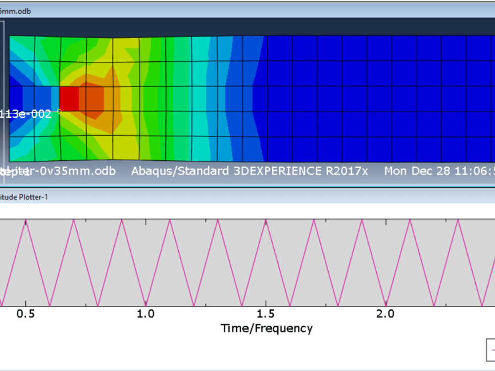The height and width of the screenshot is (371, 495).
Task: Click the 1.5 tick label on the axis
Action: pos(265,313)
